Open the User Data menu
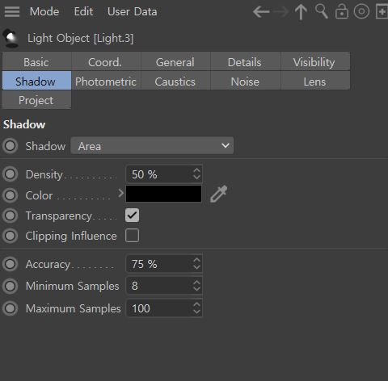The image size is (388, 381). coord(132,11)
